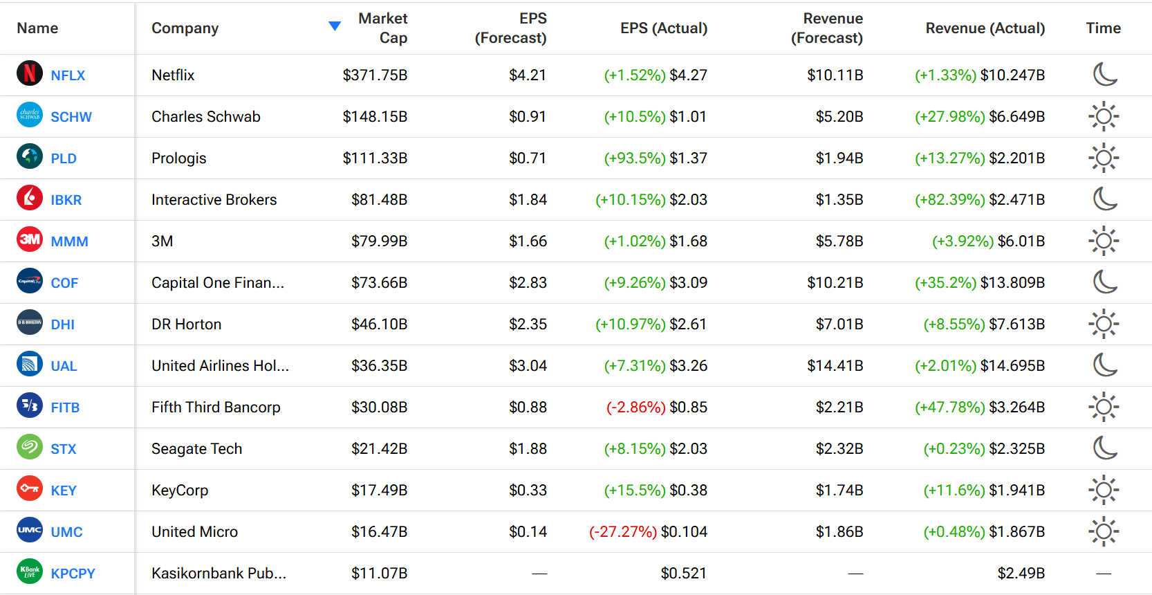Click the $21.42B market cap value
Screen dimensions: 1152x595
tap(379, 448)
